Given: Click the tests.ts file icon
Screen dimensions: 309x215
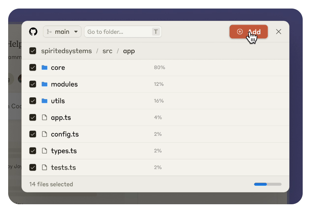Looking at the screenshot, I should click(x=45, y=167).
